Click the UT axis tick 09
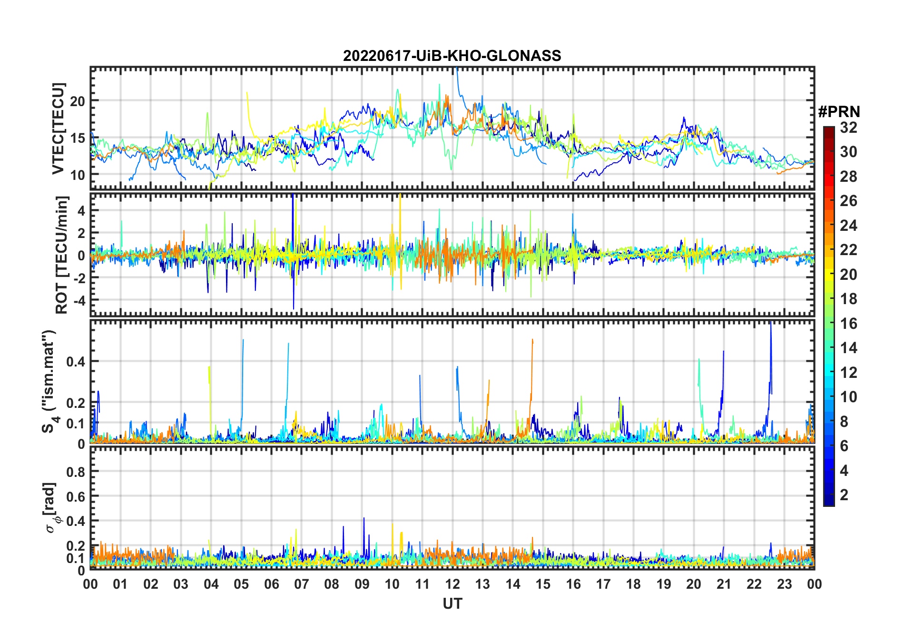The width and height of the screenshot is (905, 633). [x=362, y=584]
